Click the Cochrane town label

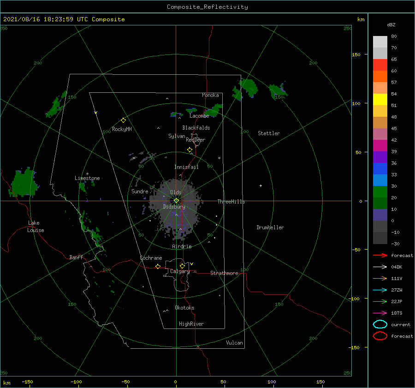[x=151, y=258]
